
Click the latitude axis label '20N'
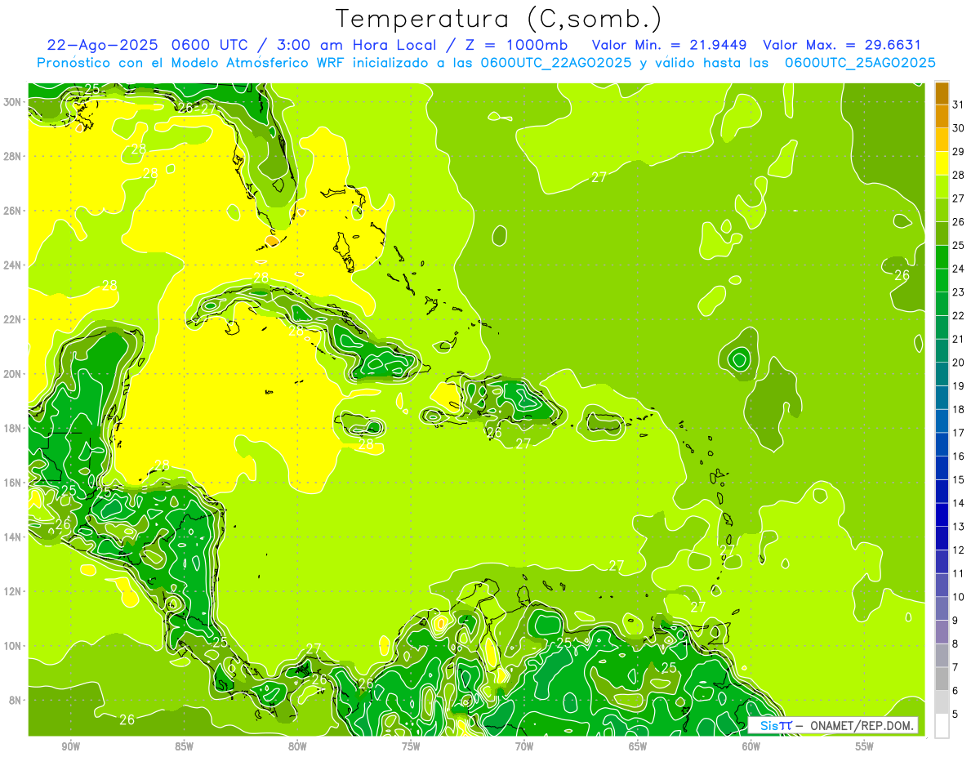tap(12, 374)
